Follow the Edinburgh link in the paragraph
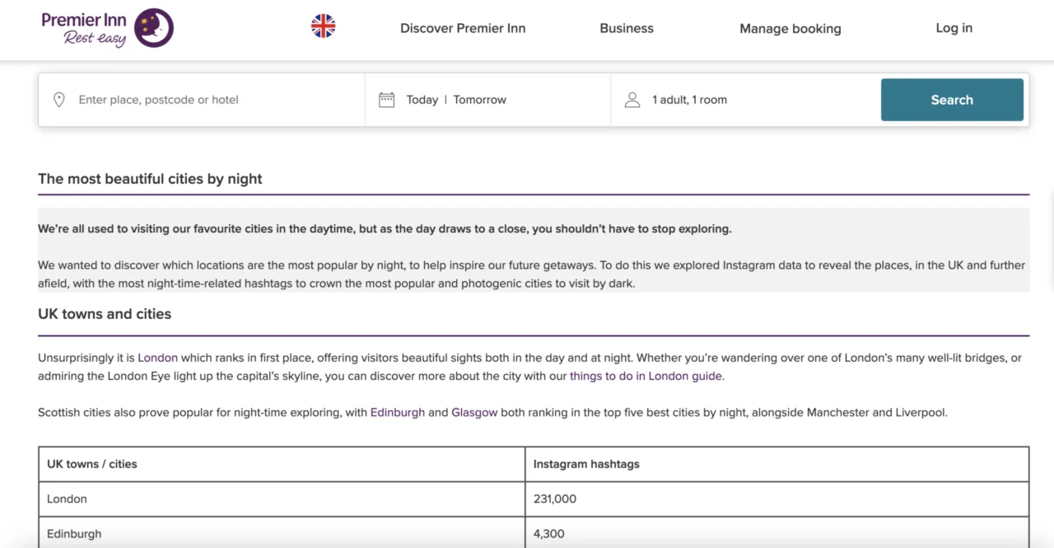Viewport: 1054px width, 548px height. point(397,412)
